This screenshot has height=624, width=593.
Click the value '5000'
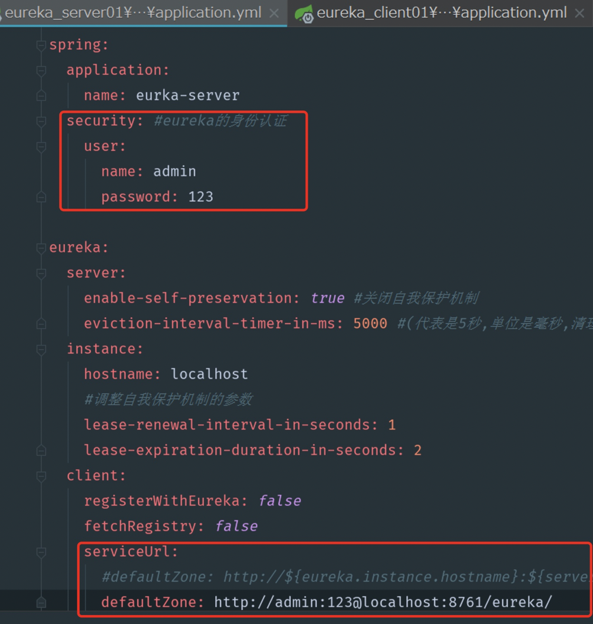pos(370,324)
